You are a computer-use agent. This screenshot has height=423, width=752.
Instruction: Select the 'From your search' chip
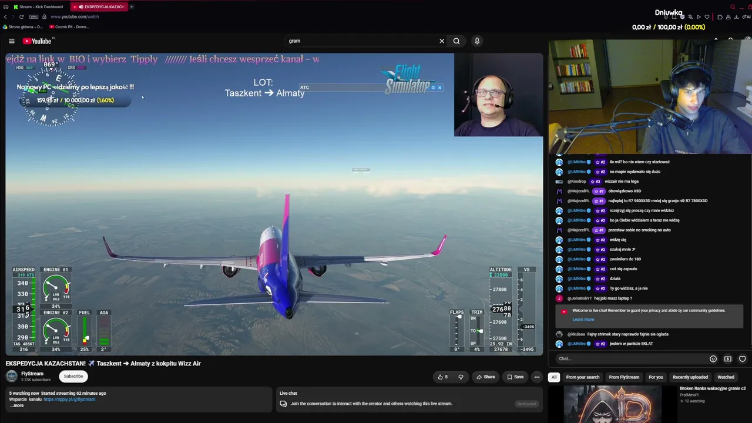point(583,377)
